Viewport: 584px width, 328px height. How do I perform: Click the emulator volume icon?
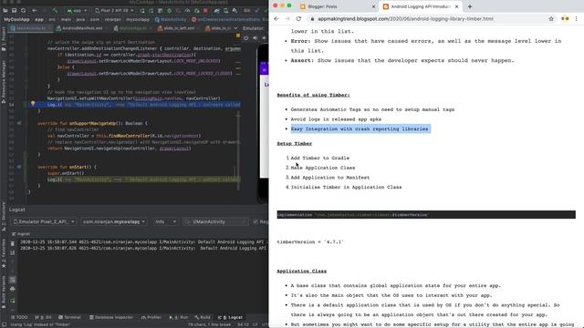click(255, 38)
